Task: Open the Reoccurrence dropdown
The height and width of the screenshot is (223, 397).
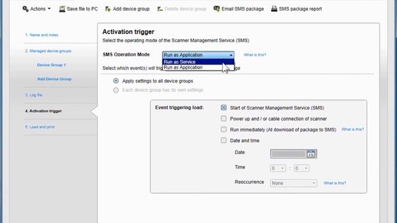Action: click(x=293, y=183)
